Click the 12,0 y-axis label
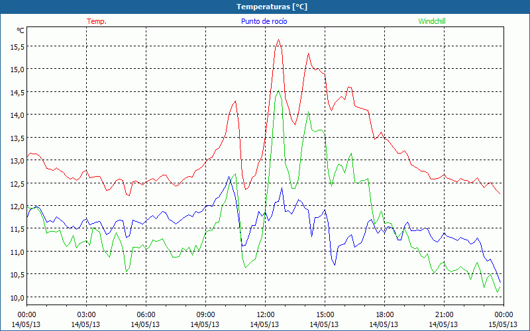This screenshot has width=530, height=331. coord(17,207)
